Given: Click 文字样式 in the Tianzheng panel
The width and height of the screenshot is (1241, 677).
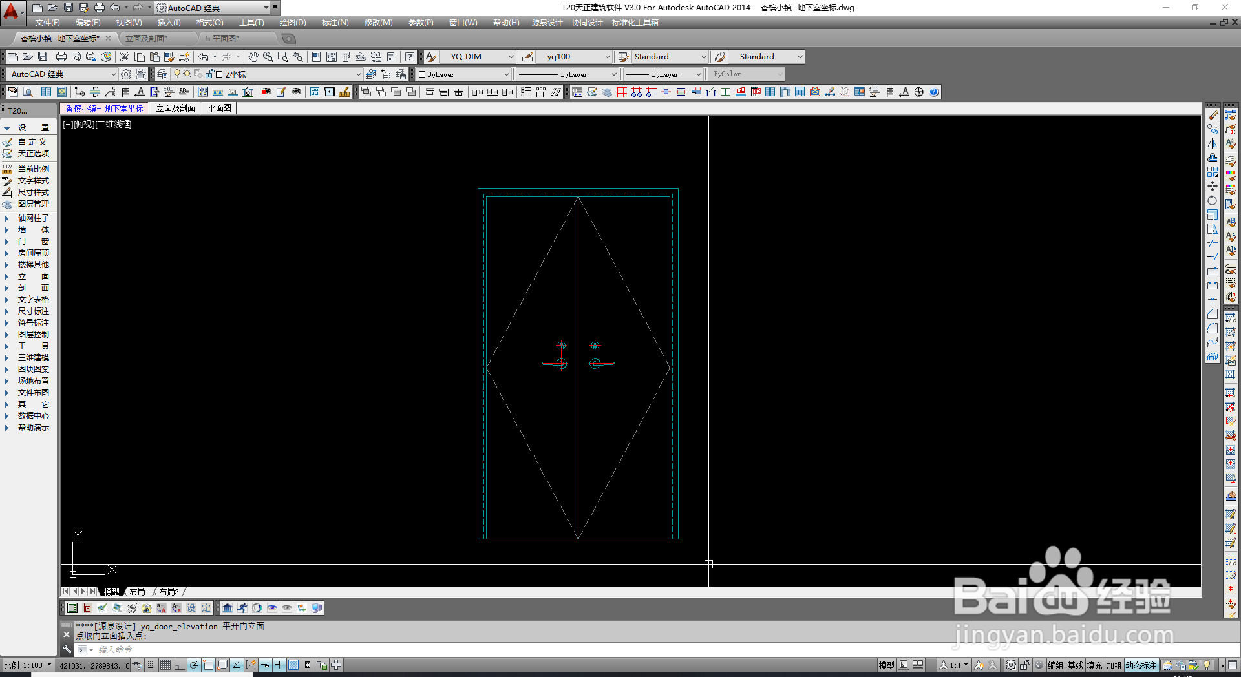Looking at the screenshot, I should [x=33, y=181].
